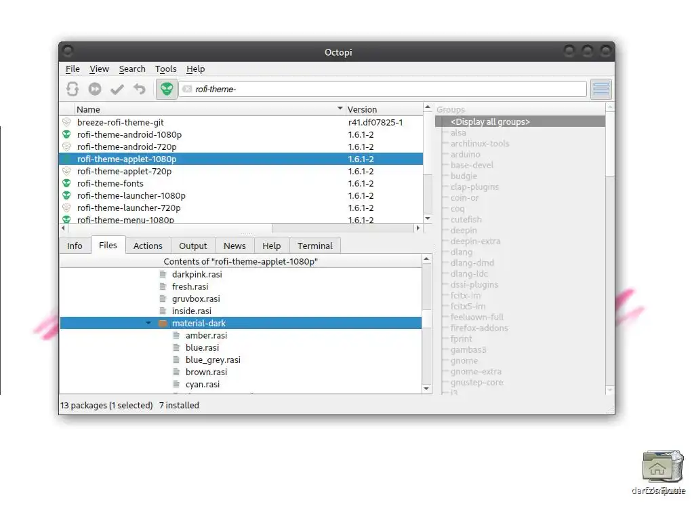Select cyan.rasi file
This screenshot has width=694, height=521.
(203, 384)
